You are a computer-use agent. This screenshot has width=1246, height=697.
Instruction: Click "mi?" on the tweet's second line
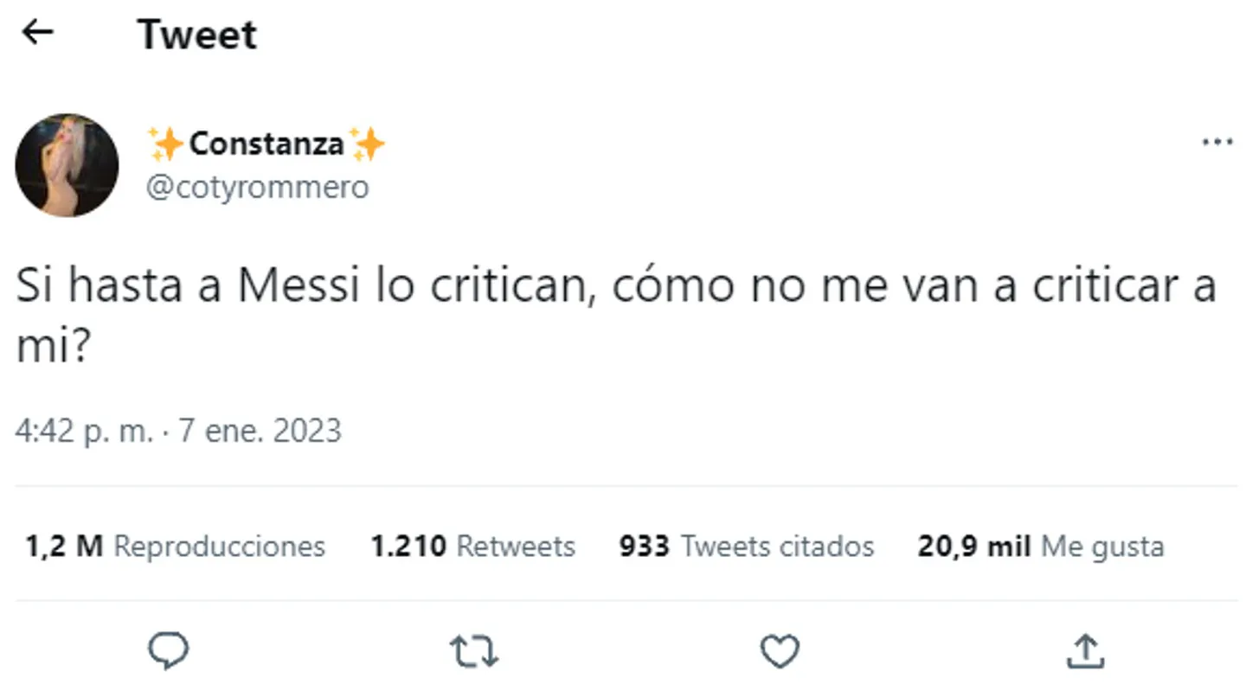(x=51, y=346)
